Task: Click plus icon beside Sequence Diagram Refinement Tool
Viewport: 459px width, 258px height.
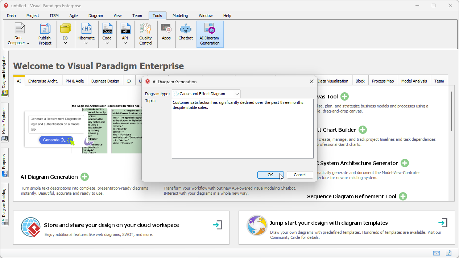Action: pos(403,196)
